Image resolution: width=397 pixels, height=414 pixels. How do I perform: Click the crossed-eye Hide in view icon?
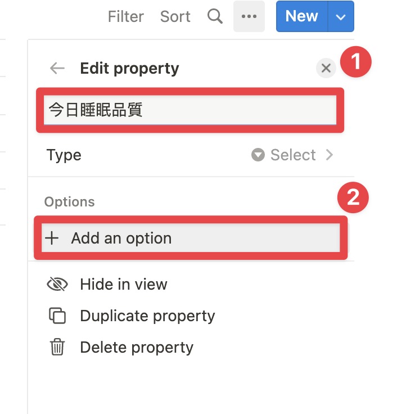point(57,285)
